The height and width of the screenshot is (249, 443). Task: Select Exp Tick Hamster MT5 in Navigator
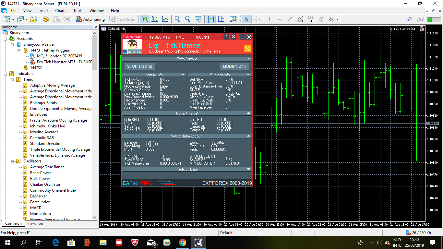[x=65, y=62]
